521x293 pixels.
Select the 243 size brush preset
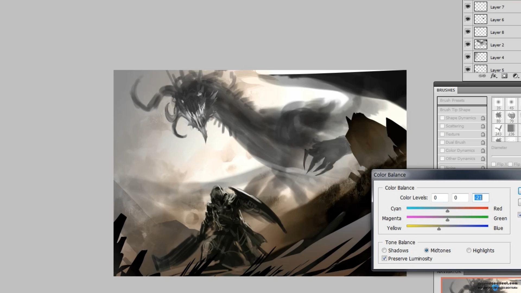coord(498,130)
